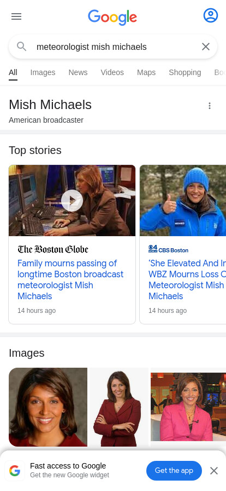Play the Boston Globe story video
The width and height of the screenshot is (226, 491).
point(72,201)
